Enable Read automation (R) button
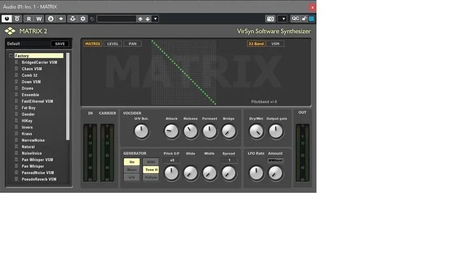Screen dimensions: 468x263 [28, 18]
